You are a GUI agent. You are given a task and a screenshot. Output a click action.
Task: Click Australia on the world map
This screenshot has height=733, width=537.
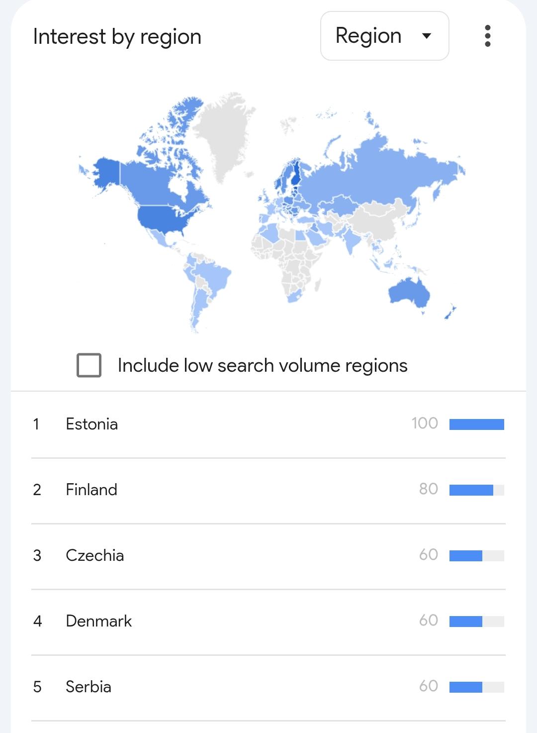click(x=409, y=293)
